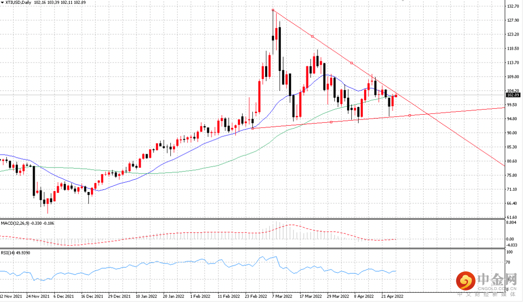Click the 80.60 price axis label
This screenshot has height=302, width=523.
[x=511, y=161]
